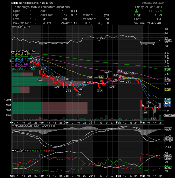Click the green up-arrow price change icon

(136, 11)
